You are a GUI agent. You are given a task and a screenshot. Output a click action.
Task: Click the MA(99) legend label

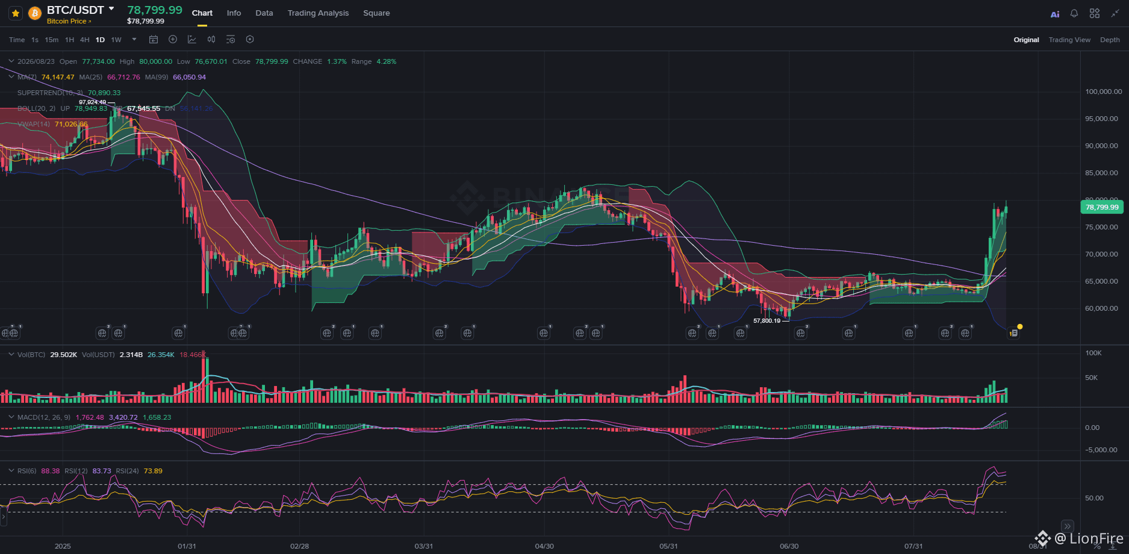(x=157, y=77)
